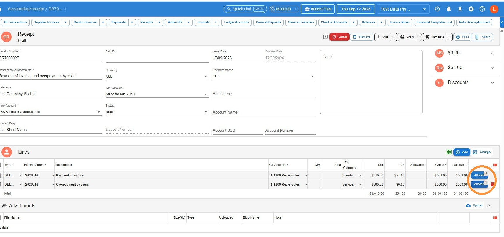Open the Tax Category dropdown
The image size is (504, 237).
click(x=157, y=94)
